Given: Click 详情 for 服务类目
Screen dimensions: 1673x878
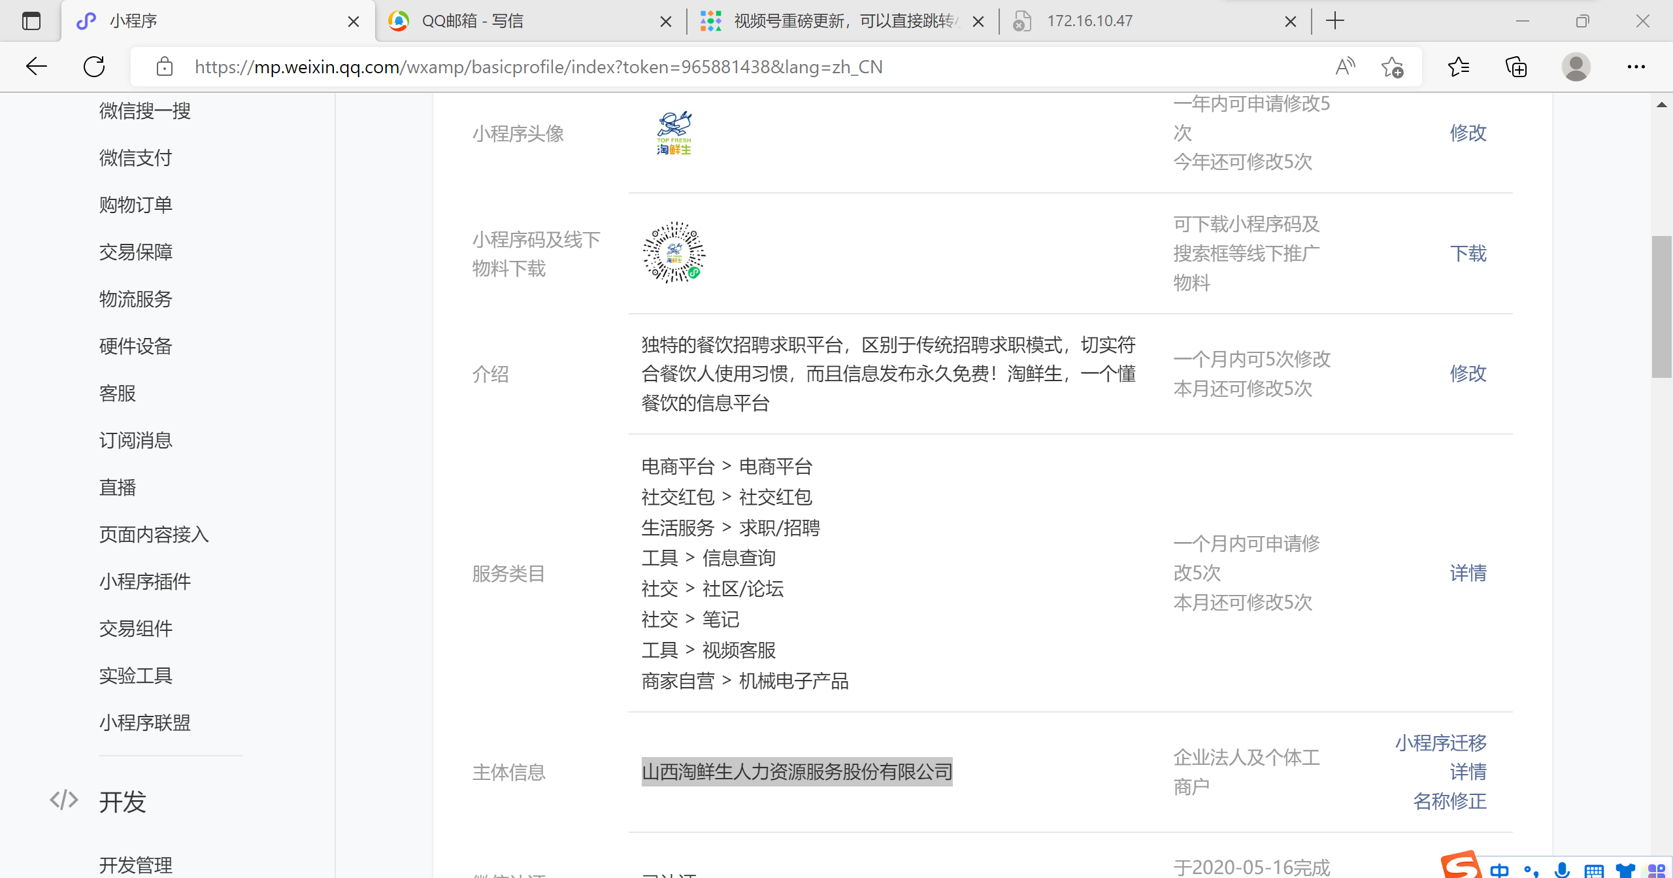Looking at the screenshot, I should click(1468, 573).
